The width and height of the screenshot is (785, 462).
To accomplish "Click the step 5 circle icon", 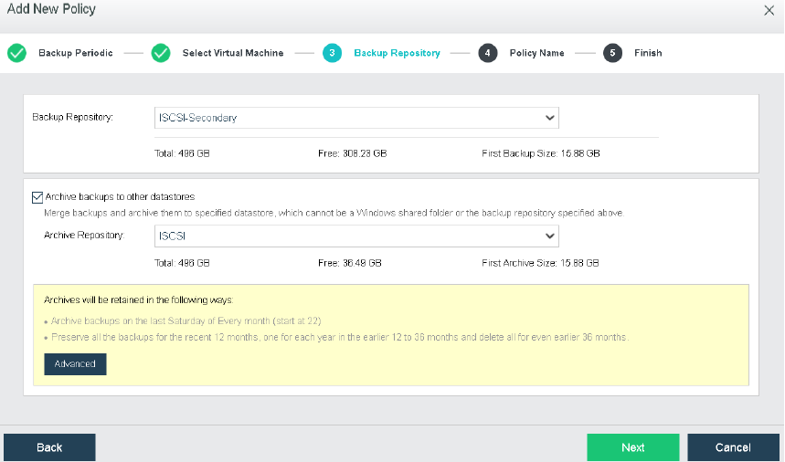I will (x=612, y=53).
